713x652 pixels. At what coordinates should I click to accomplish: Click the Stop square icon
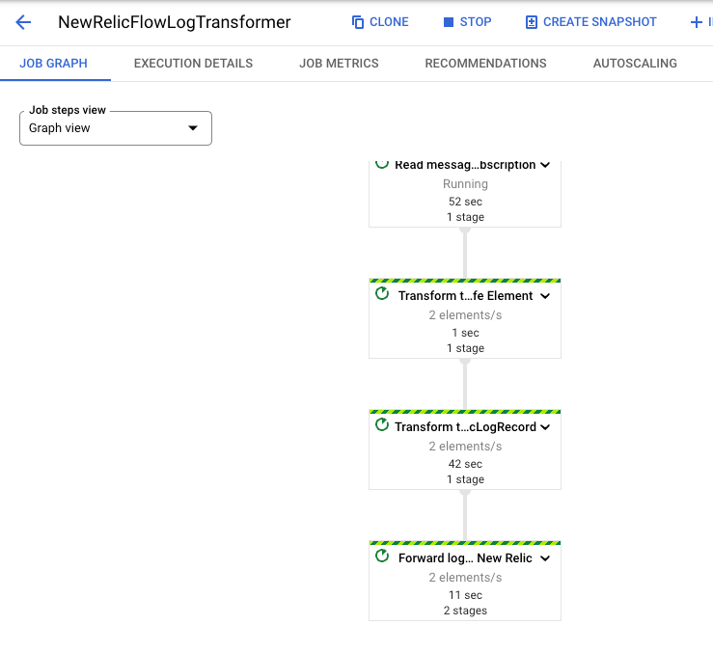point(449,22)
